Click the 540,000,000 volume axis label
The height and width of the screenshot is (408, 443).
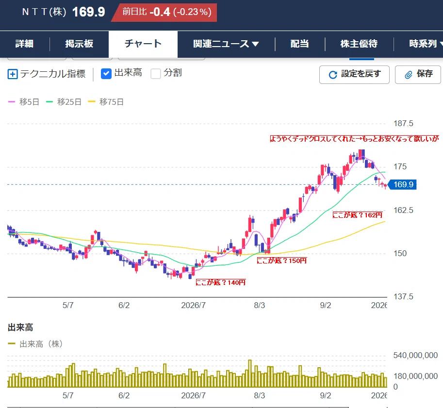(x=415, y=355)
